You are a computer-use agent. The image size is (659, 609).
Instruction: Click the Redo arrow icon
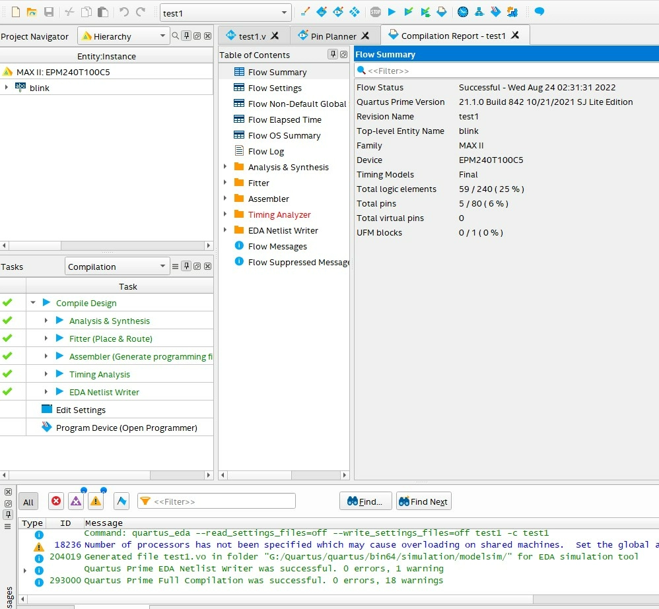tap(141, 12)
